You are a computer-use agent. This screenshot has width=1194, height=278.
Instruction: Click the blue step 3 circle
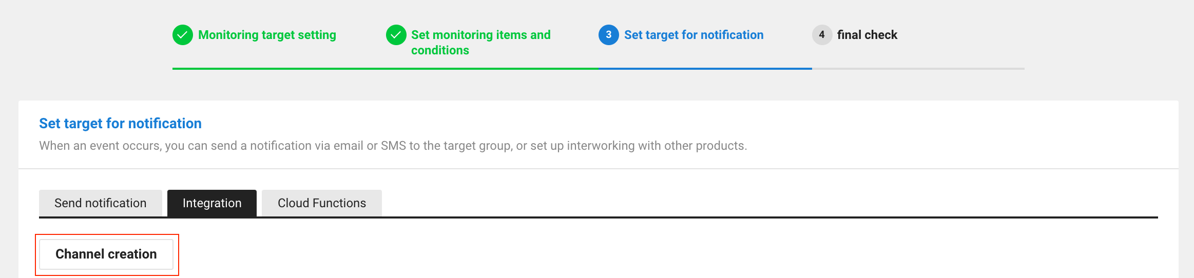click(608, 35)
